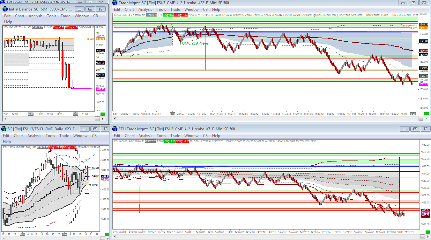
Task: Open Edit menu in Daily #23 chart window
Action: pyautogui.click(x=6, y=136)
